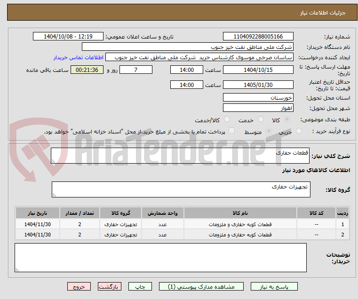Click unit عدد in table row 1

(163, 225)
